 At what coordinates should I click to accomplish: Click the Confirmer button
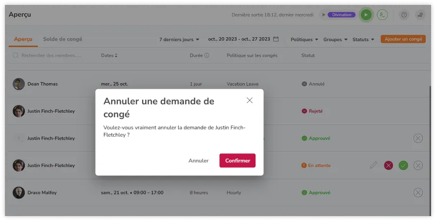237,161
